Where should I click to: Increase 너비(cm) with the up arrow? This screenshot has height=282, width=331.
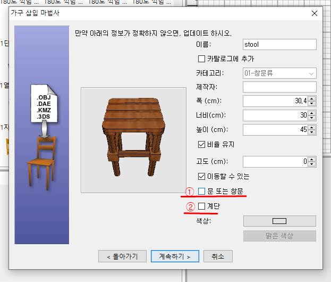pyautogui.click(x=312, y=113)
